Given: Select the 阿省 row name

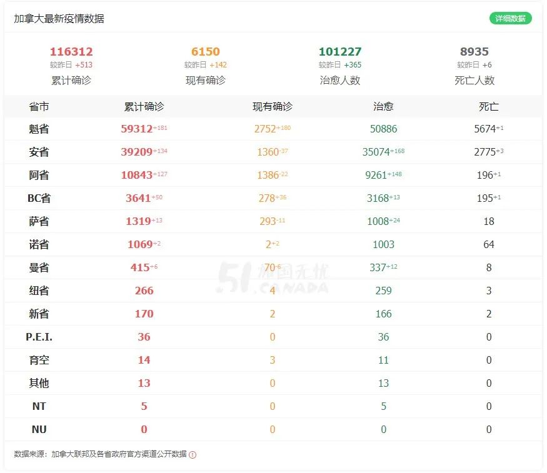Looking at the screenshot, I should [39, 175].
